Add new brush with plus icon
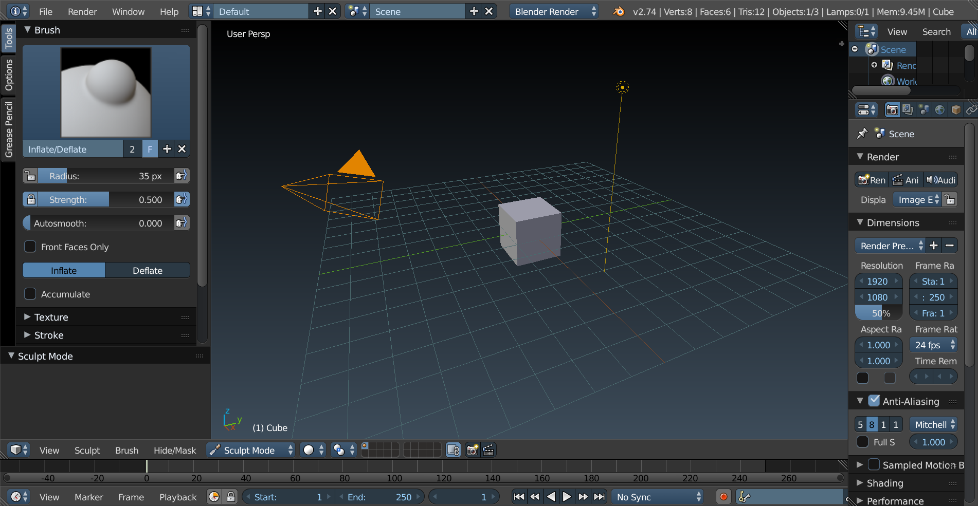This screenshot has width=978, height=506. coord(167,149)
